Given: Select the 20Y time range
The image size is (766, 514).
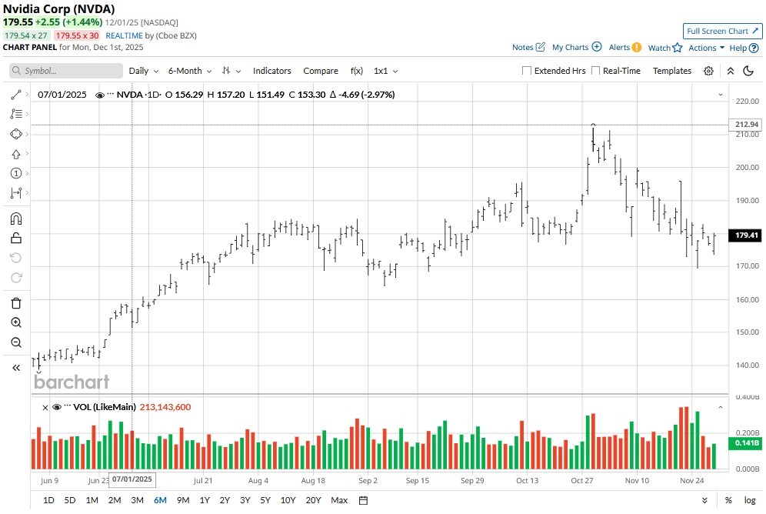Looking at the screenshot, I should [313, 500].
